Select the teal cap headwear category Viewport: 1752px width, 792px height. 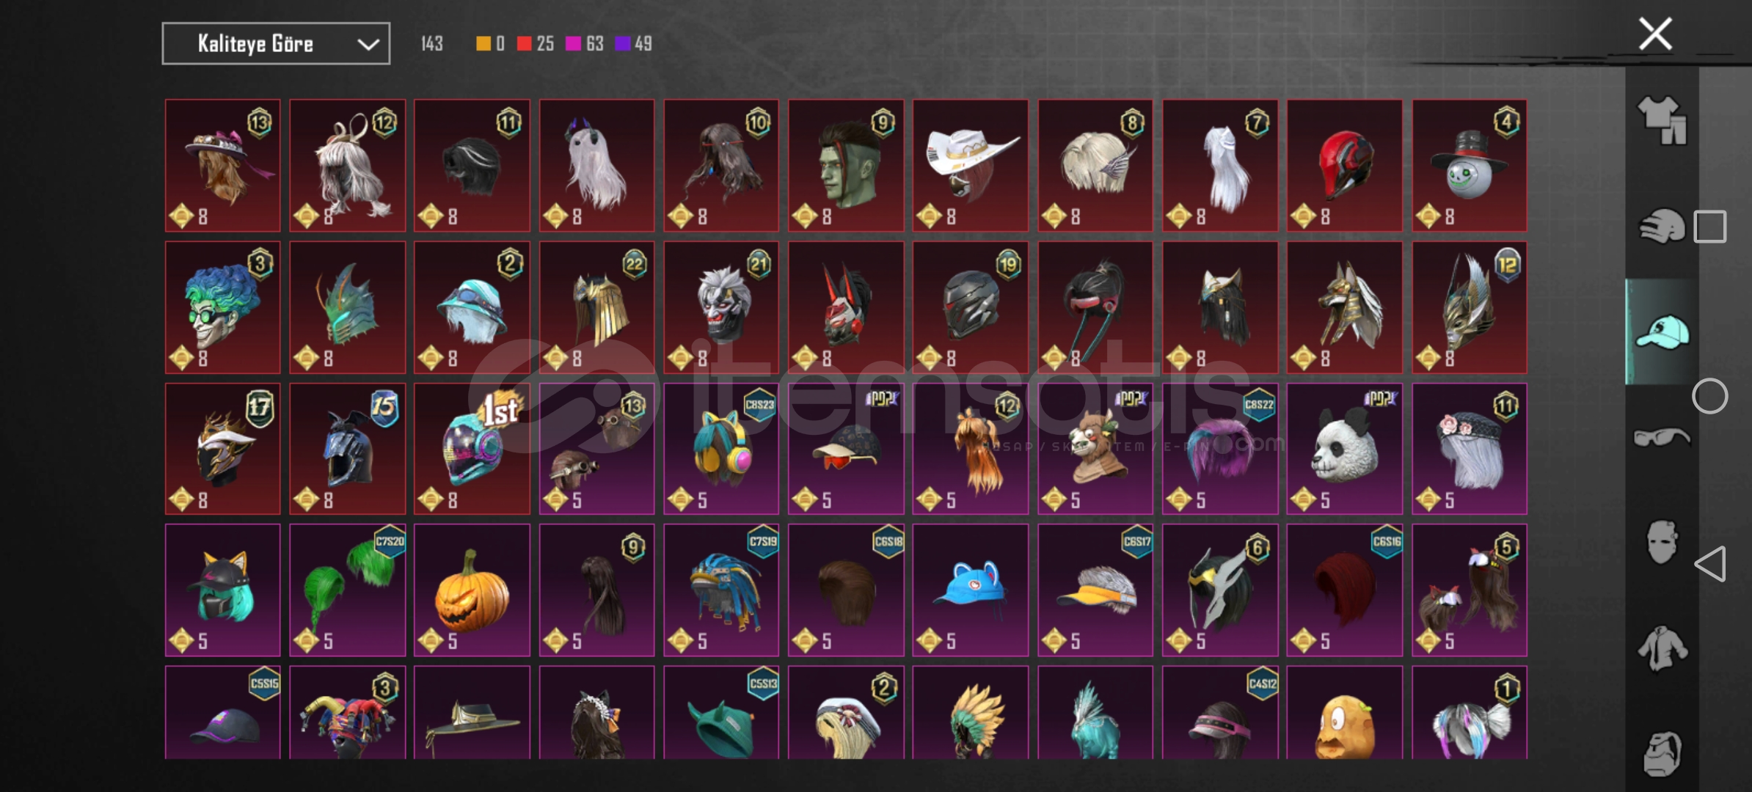pos(1662,332)
